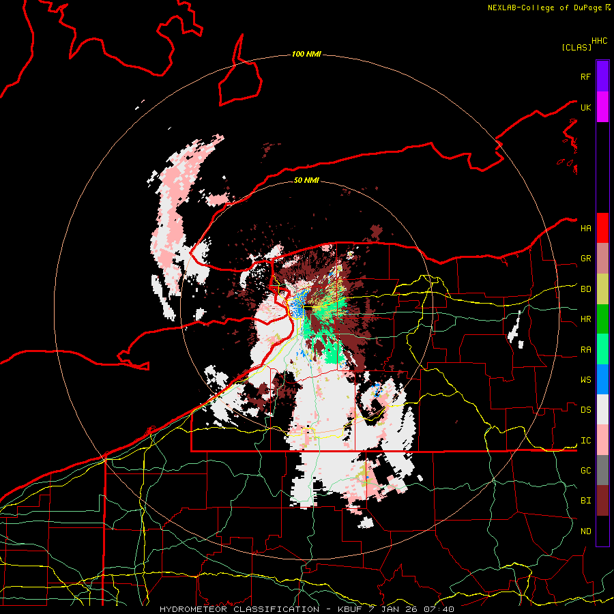Image resolution: width=614 pixels, height=614 pixels.
Task: Click the GR legend color block
Action: pos(602,259)
